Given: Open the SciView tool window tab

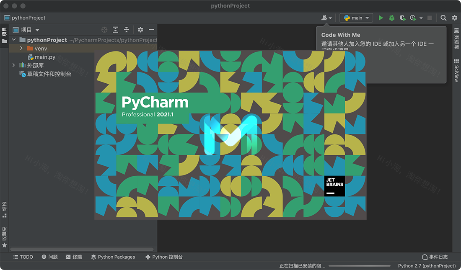Looking at the screenshot, I should coord(456,70).
